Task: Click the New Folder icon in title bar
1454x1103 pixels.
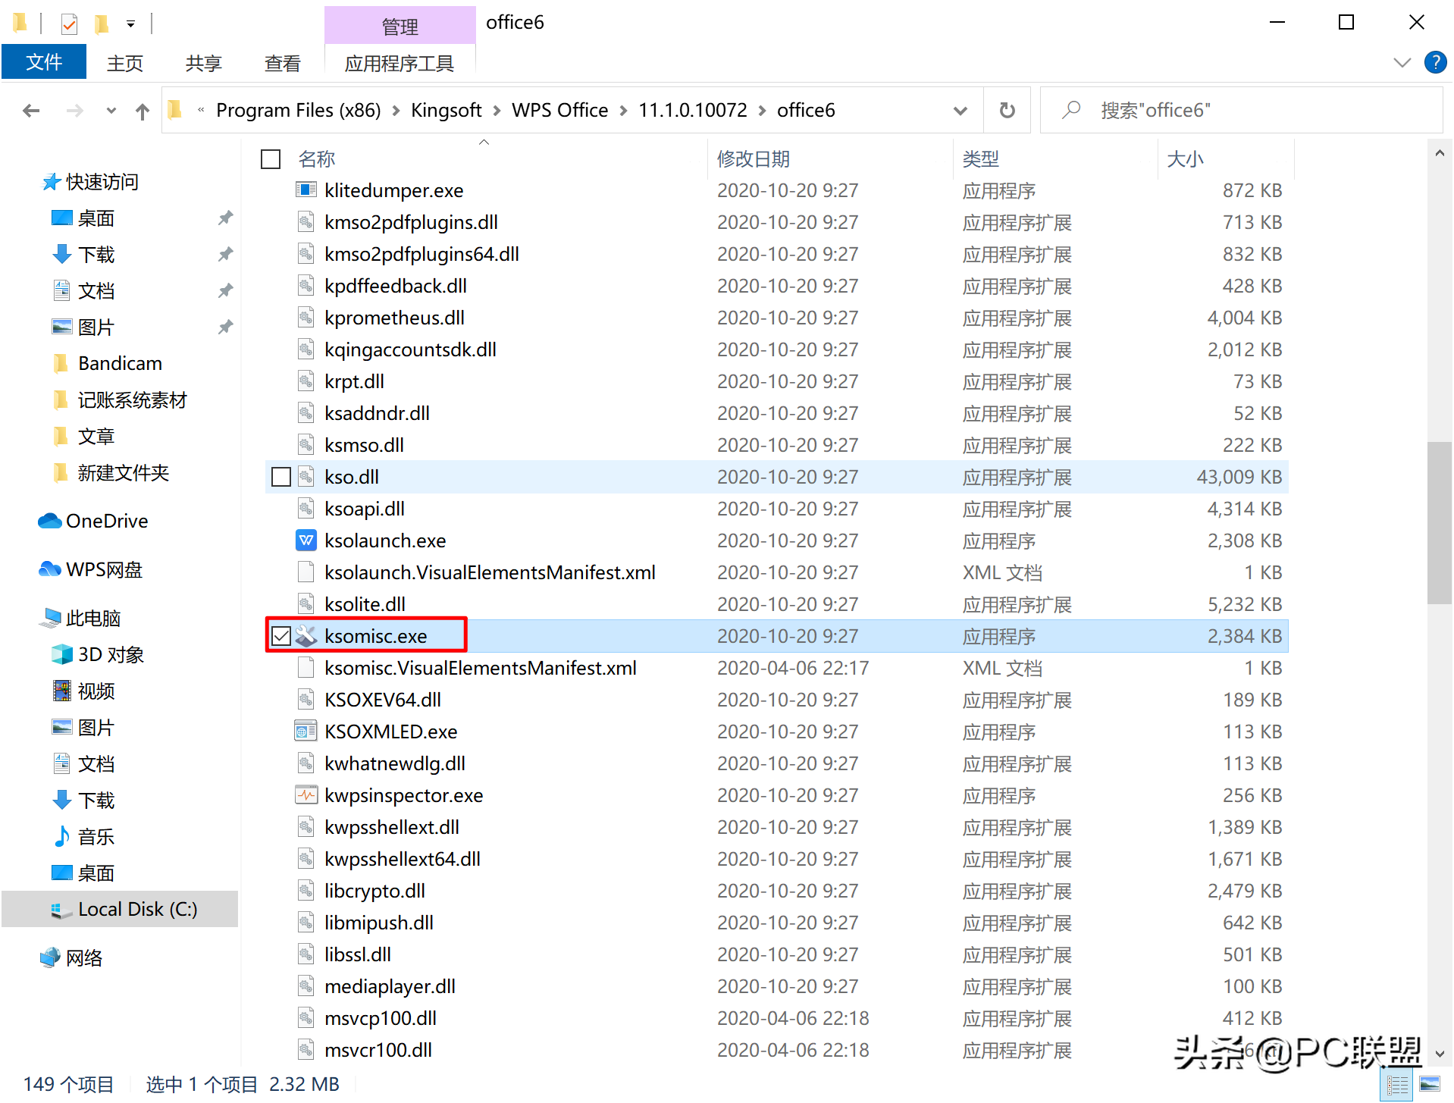Action: click(101, 24)
